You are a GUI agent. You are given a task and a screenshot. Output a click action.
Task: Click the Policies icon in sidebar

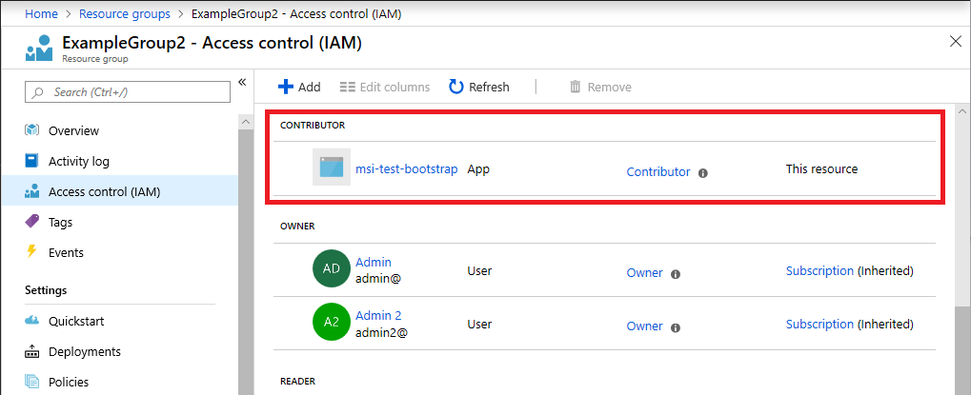[32, 382]
